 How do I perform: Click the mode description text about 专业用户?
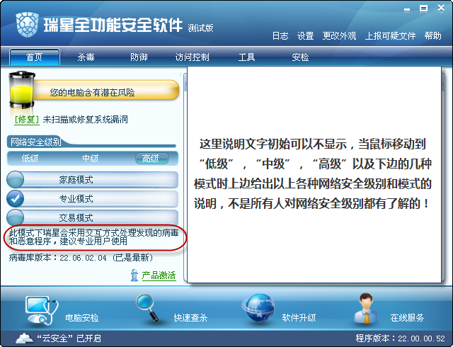pos(93,237)
